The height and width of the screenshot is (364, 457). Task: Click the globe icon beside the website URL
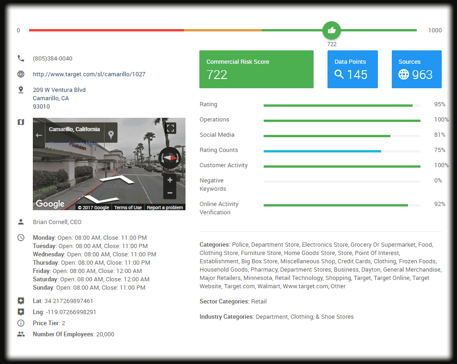click(21, 74)
